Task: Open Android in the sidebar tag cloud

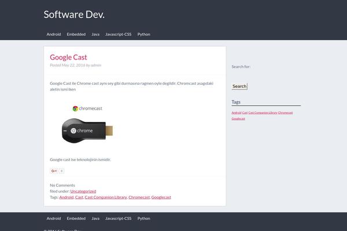Action: pyautogui.click(x=237, y=113)
